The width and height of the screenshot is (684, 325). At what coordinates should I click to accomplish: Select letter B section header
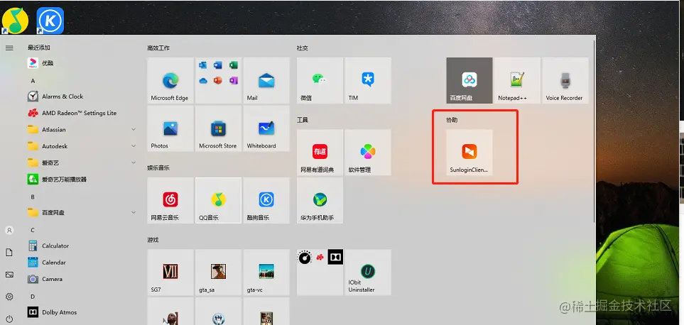(33, 197)
